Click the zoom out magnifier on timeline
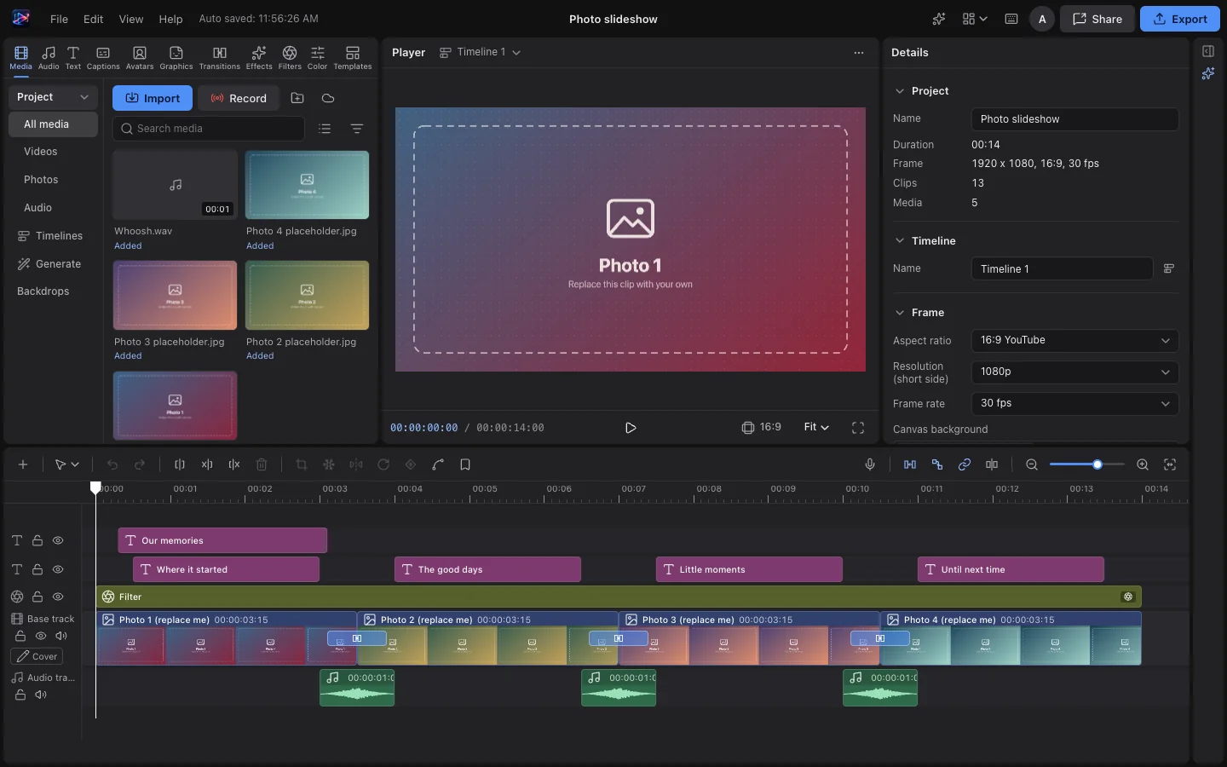Image resolution: width=1227 pixels, height=767 pixels. click(x=1032, y=464)
